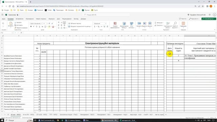Click Buy Microsoft 365 link
This screenshot has width=217, height=122.
tap(196, 15)
